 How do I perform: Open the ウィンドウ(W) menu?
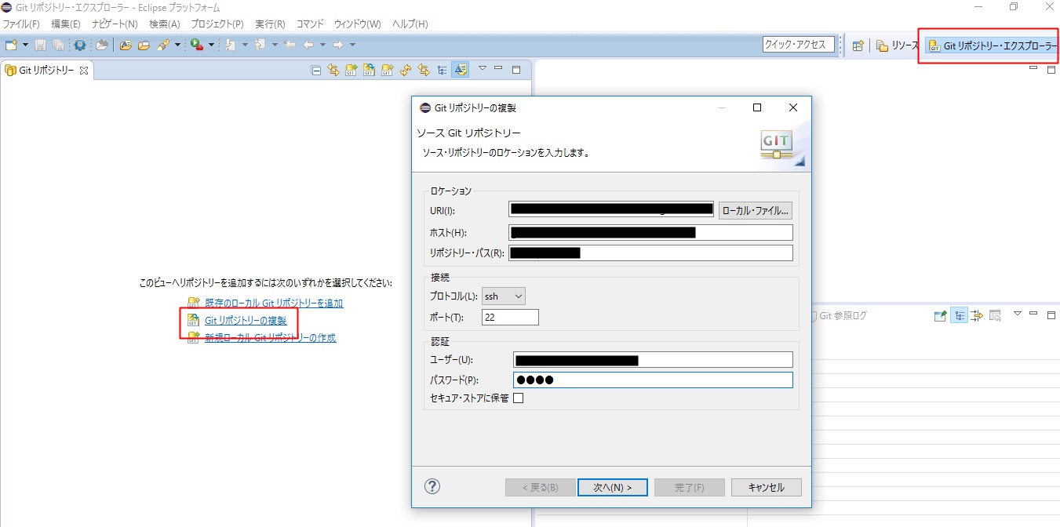[x=357, y=24]
